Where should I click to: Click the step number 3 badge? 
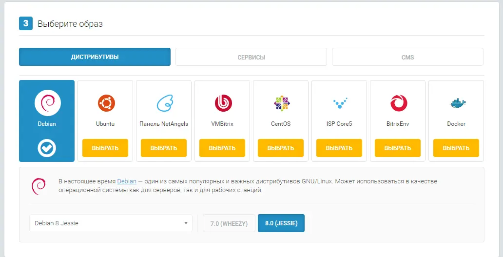click(26, 23)
